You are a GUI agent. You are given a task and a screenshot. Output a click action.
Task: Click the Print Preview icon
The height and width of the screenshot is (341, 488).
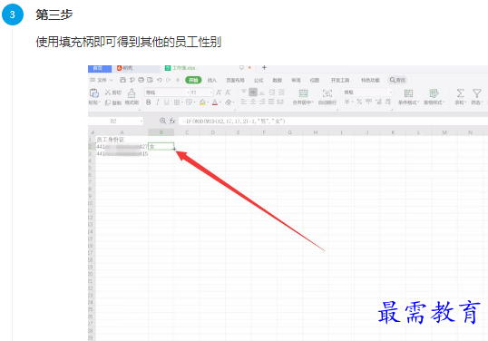[150, 80]
